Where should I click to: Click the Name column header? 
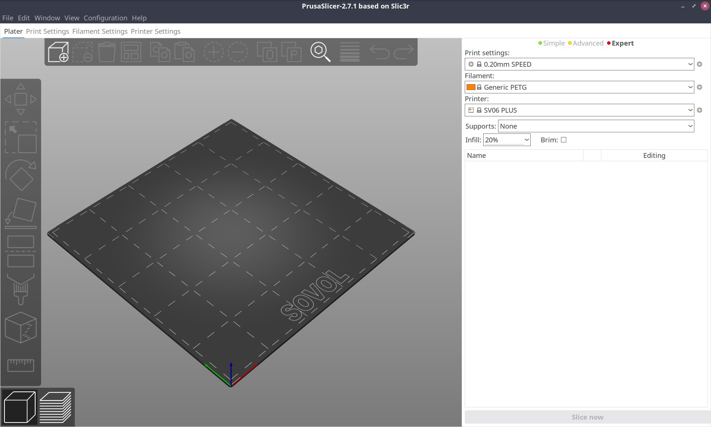524,155
